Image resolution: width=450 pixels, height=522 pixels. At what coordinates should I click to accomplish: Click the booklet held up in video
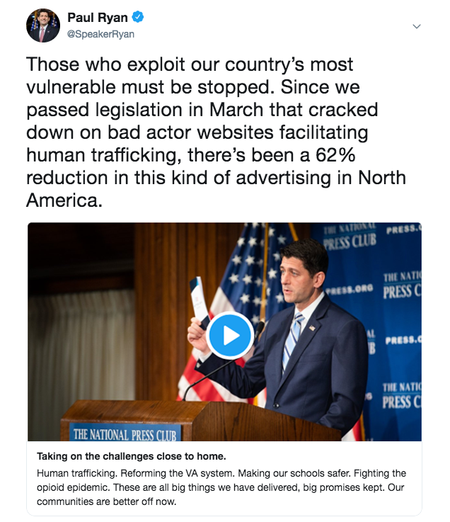coord(200,301)
